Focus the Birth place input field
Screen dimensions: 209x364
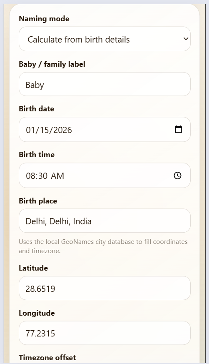104,221
